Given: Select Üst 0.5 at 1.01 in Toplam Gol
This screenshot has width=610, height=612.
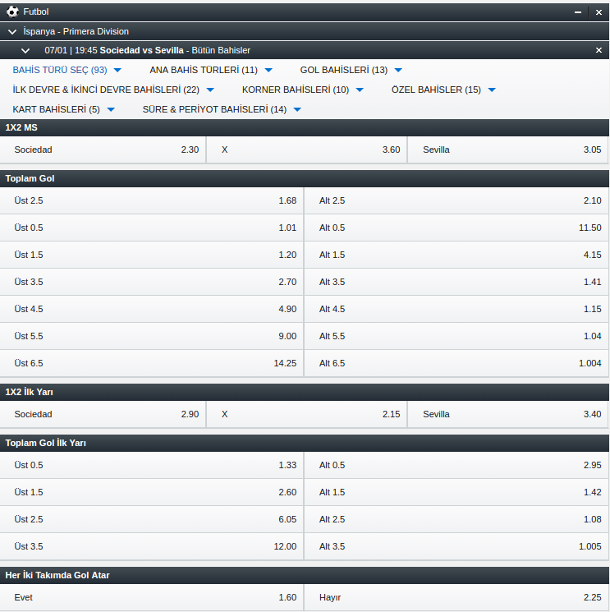Looking at the screenshot, I should tap(151, 228).
